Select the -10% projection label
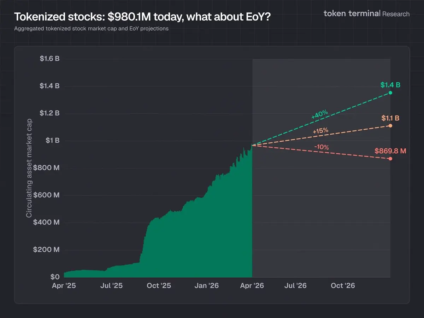This screenshot has width=424, height=318. coord(322,147)
